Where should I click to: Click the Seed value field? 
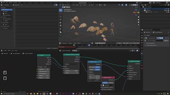click(71, 73)
